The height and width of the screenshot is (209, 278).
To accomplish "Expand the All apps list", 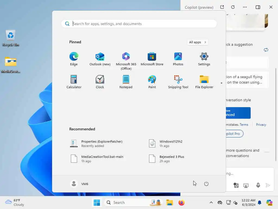I will [198, 42].
